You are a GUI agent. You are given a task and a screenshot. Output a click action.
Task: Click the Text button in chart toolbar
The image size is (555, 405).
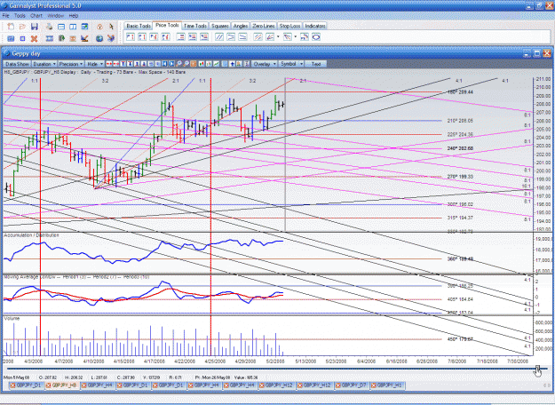coord(316,64)
